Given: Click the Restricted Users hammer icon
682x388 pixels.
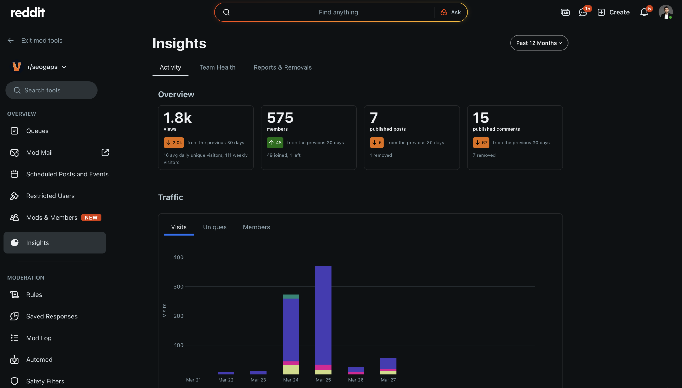Looking at the screenshot, I should pos(14,196).
